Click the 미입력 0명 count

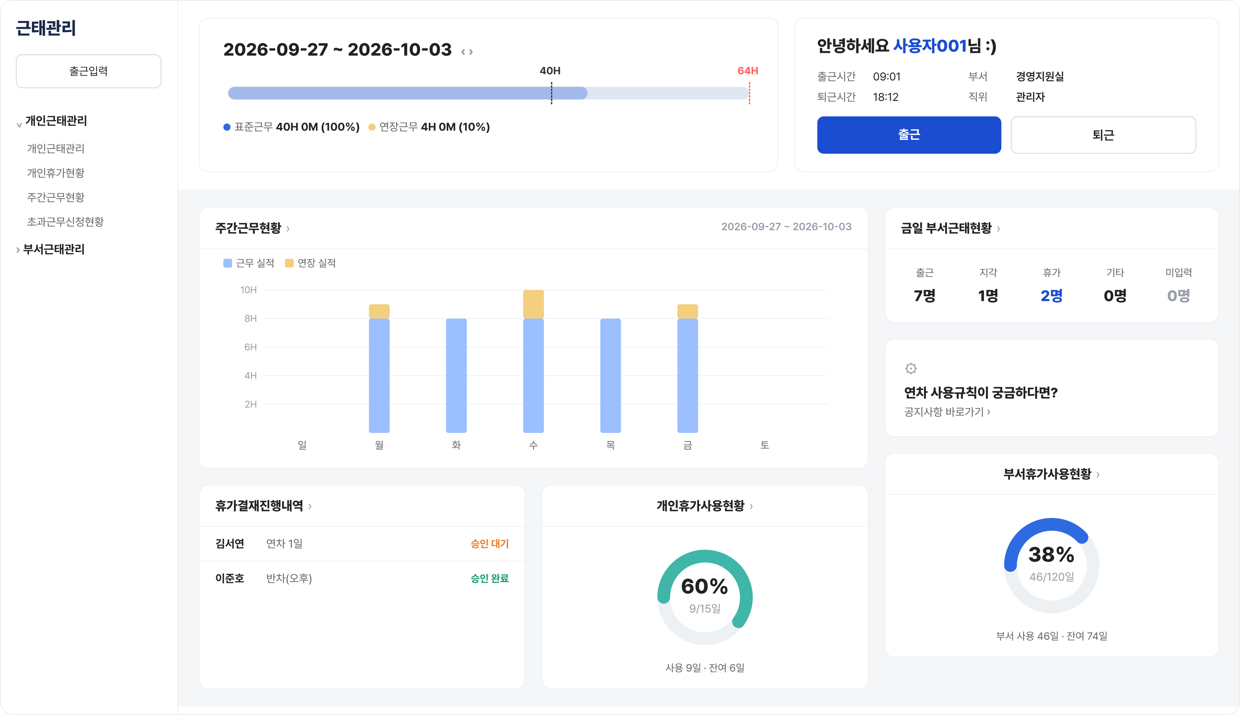[x=1178, y=296]
